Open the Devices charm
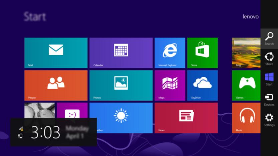The width and height of the screenshot is (278, 156). (x=269, y=100)
